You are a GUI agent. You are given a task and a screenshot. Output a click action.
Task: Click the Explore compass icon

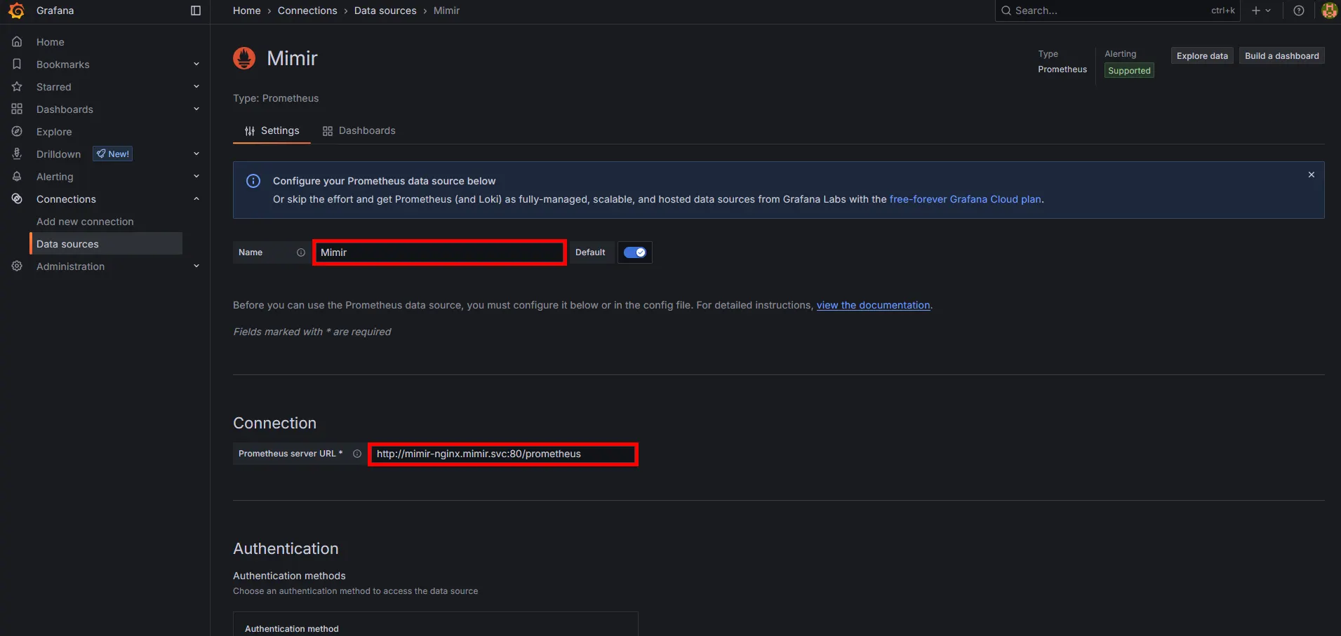17,132
